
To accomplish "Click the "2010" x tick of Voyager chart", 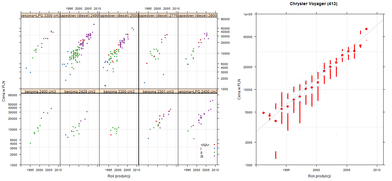I will (x=377, y=170).
